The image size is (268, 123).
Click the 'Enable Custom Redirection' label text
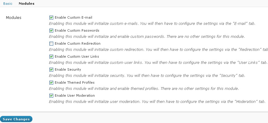(x=78, y=43)
